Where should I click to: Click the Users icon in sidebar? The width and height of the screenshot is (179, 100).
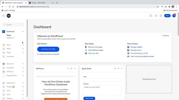tap(4, 91)
